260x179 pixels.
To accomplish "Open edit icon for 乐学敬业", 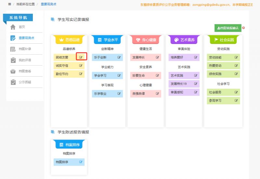I will click(119, 94).
